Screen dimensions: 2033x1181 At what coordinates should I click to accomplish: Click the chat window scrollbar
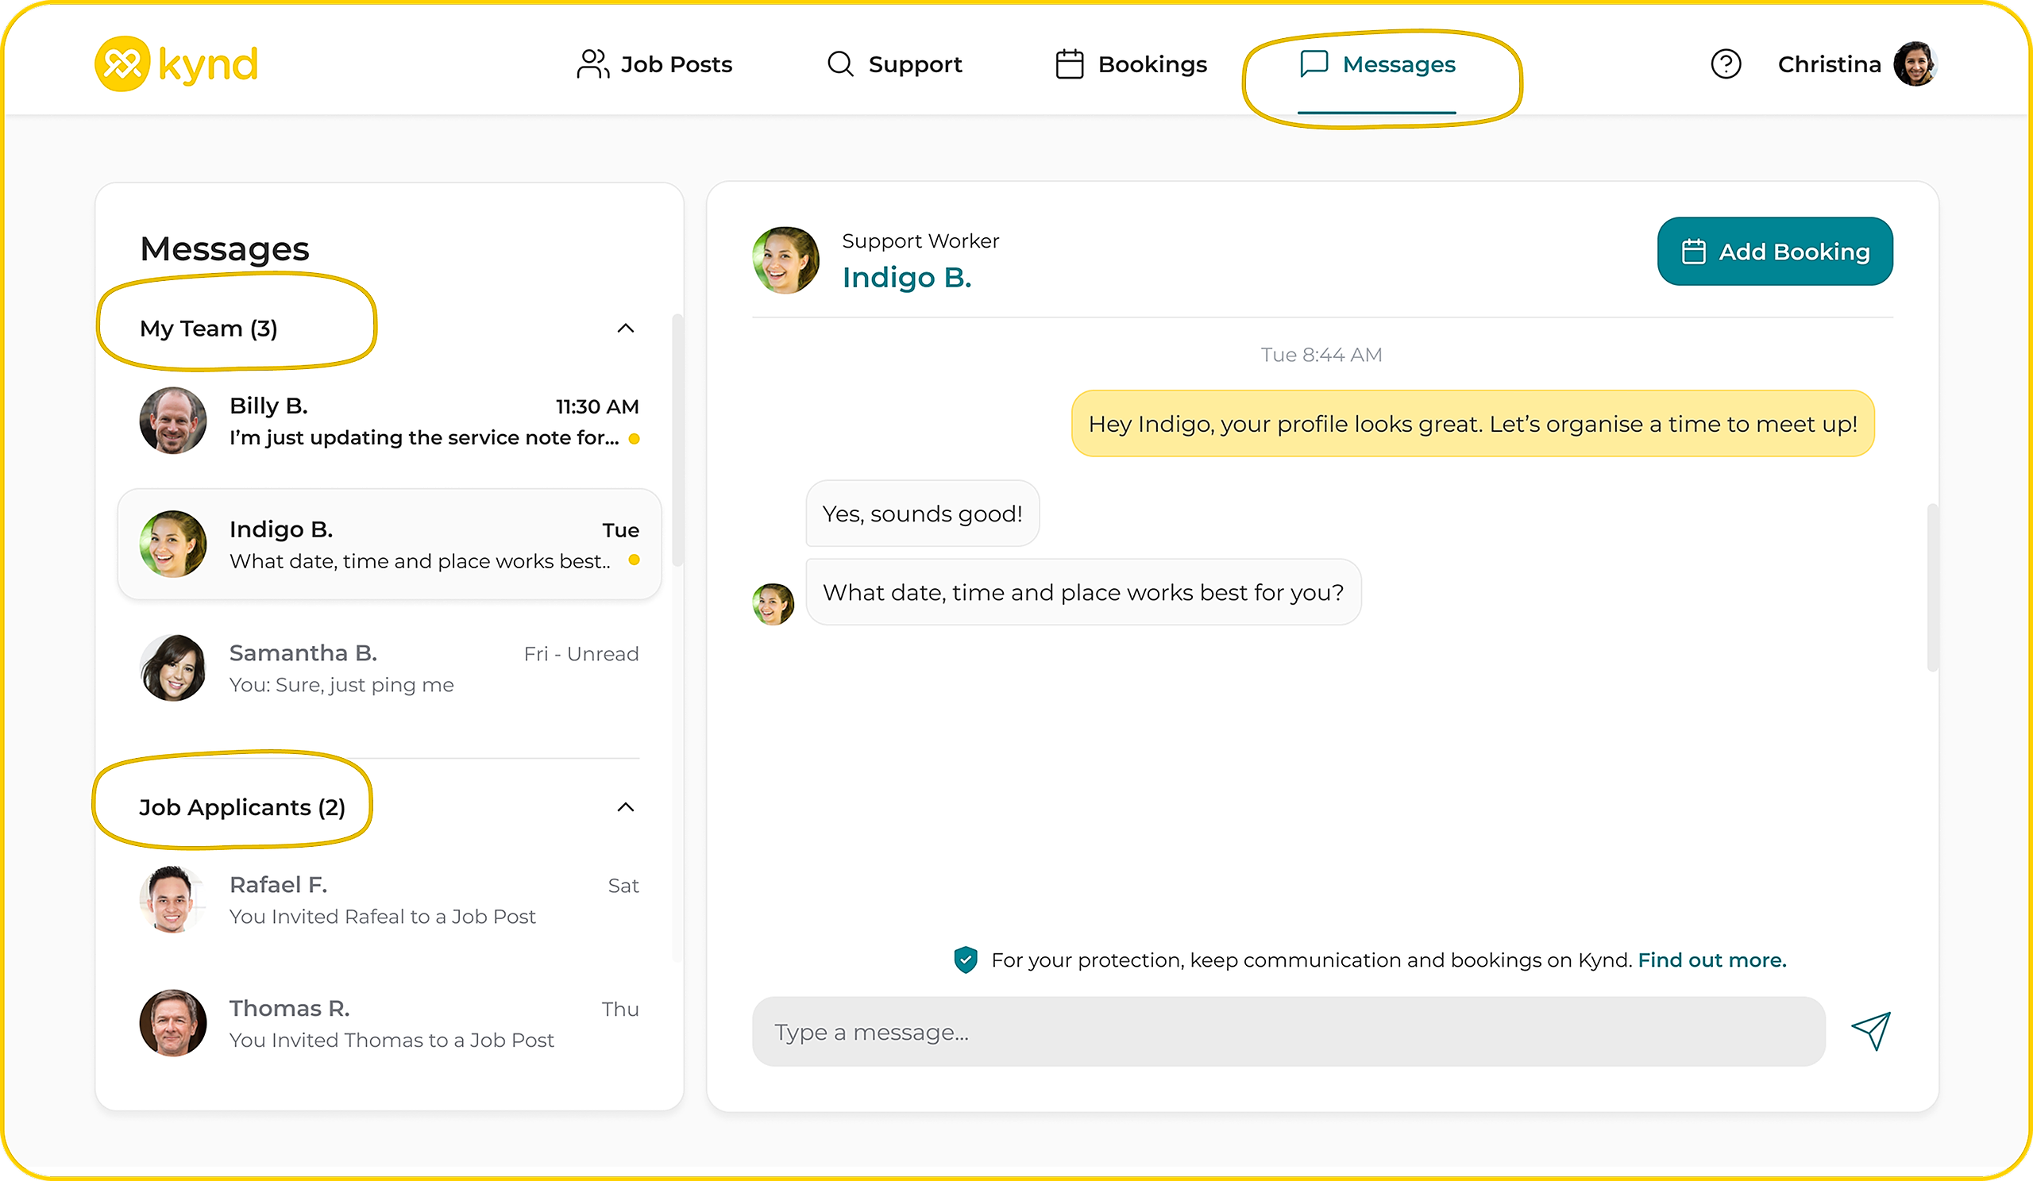pos(1931,587)
